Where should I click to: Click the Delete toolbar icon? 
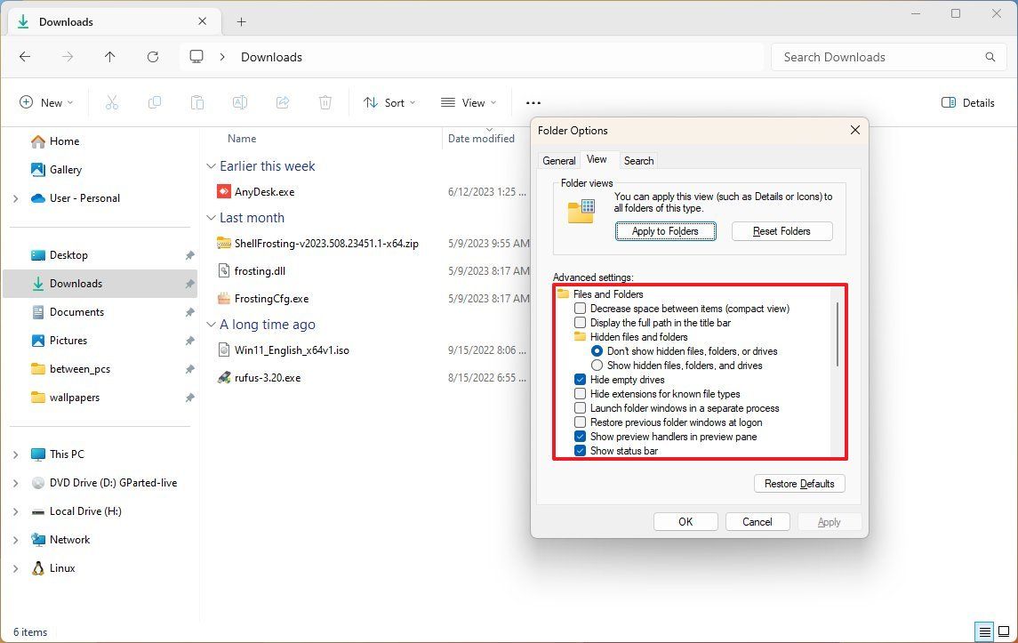coord(325,102)
